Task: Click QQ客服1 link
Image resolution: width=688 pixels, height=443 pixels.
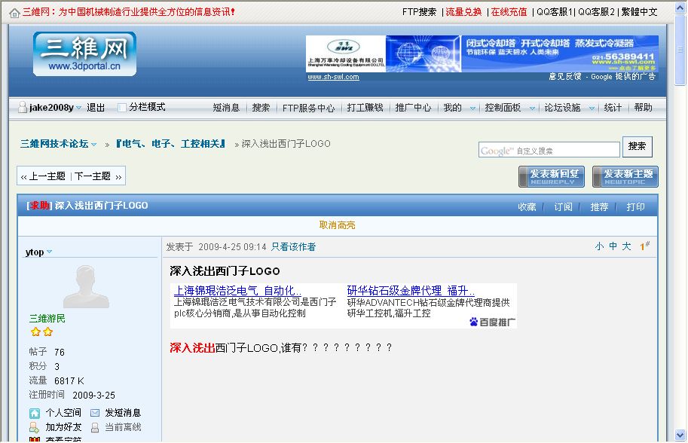Action: [555, 12]
